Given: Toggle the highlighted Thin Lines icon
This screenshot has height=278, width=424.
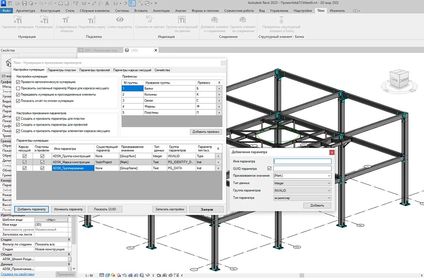Looking at the screenshot, I should [132, 3].
